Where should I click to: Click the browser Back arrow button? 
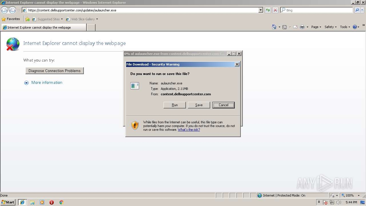pyautogui.click(x=4, y=10)
